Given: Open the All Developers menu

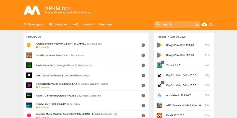Looking at the screenshot, I should coord(33,24).
